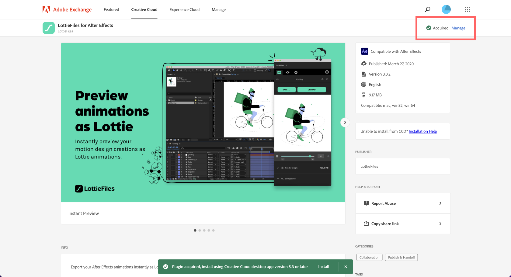The width and height of the screenshot is (511, 277).
Task: Click the Preview animations as Lottie banner image
Action: pos(203,123)
